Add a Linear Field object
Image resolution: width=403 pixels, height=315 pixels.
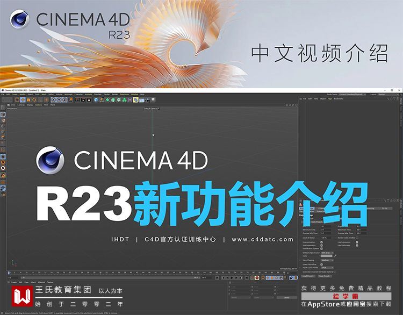pyautogui.click(x=130, y=100)
